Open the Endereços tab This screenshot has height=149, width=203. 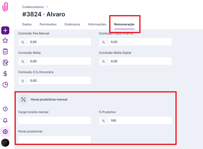point(72,24)
